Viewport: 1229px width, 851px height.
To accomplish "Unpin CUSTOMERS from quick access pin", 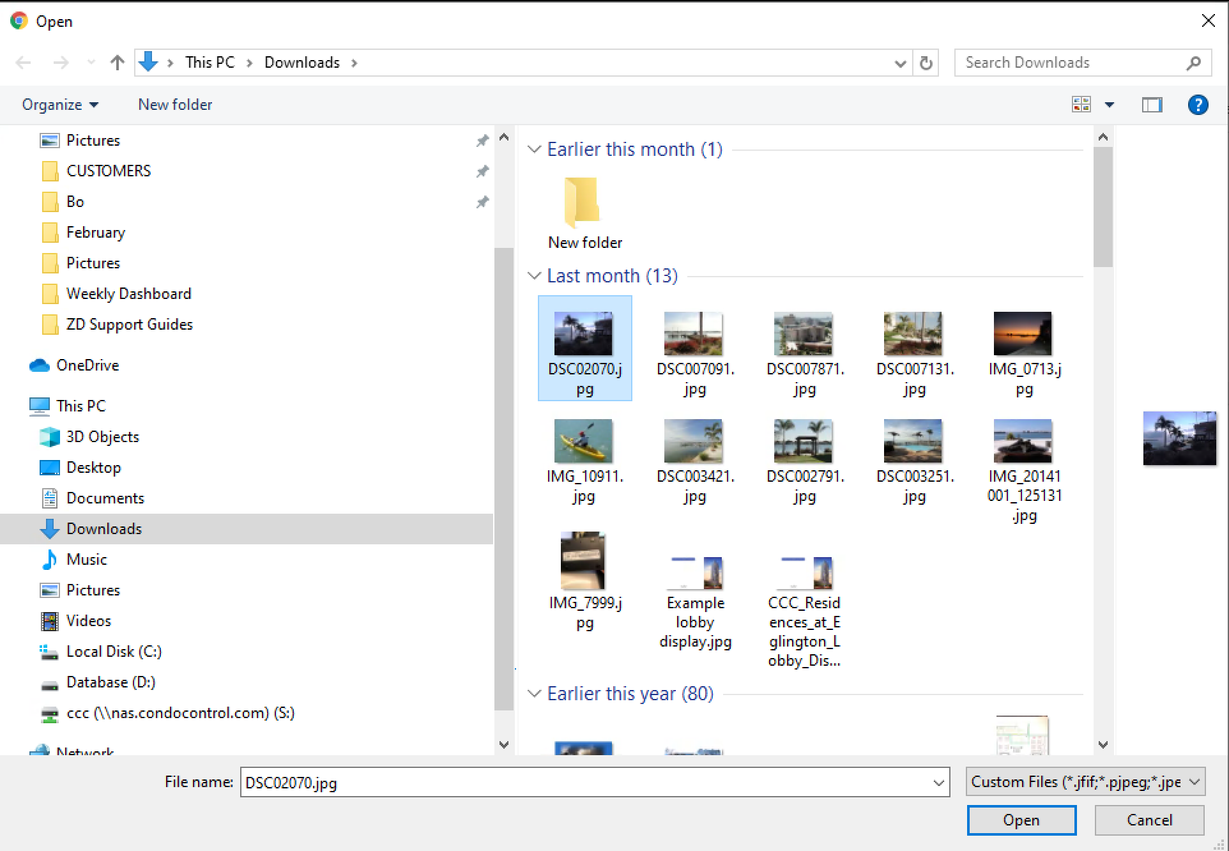I will click(x=482, y=171).
